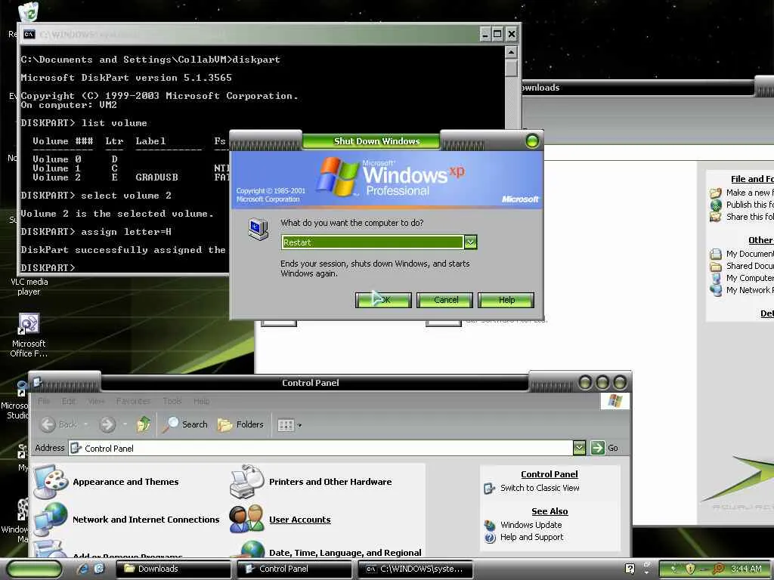The image size is (774, 580).
Task: Open Date, Time, Language, and Regional link
Action: (345, 553)
